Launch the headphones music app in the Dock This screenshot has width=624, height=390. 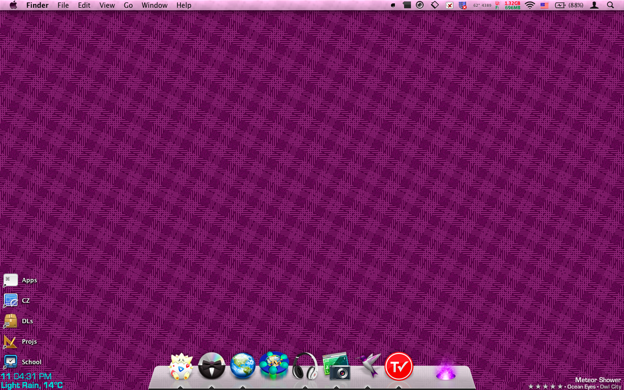click(305, 366)
